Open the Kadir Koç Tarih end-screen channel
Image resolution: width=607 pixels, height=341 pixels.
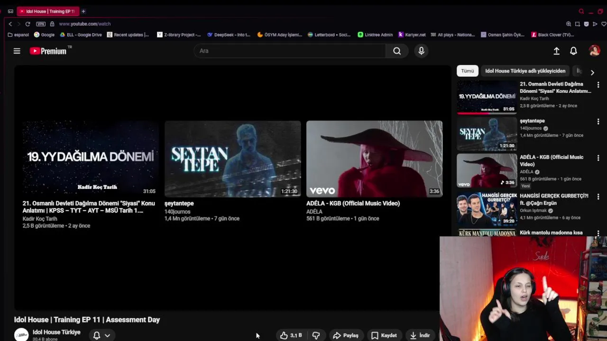coord(40,219)
